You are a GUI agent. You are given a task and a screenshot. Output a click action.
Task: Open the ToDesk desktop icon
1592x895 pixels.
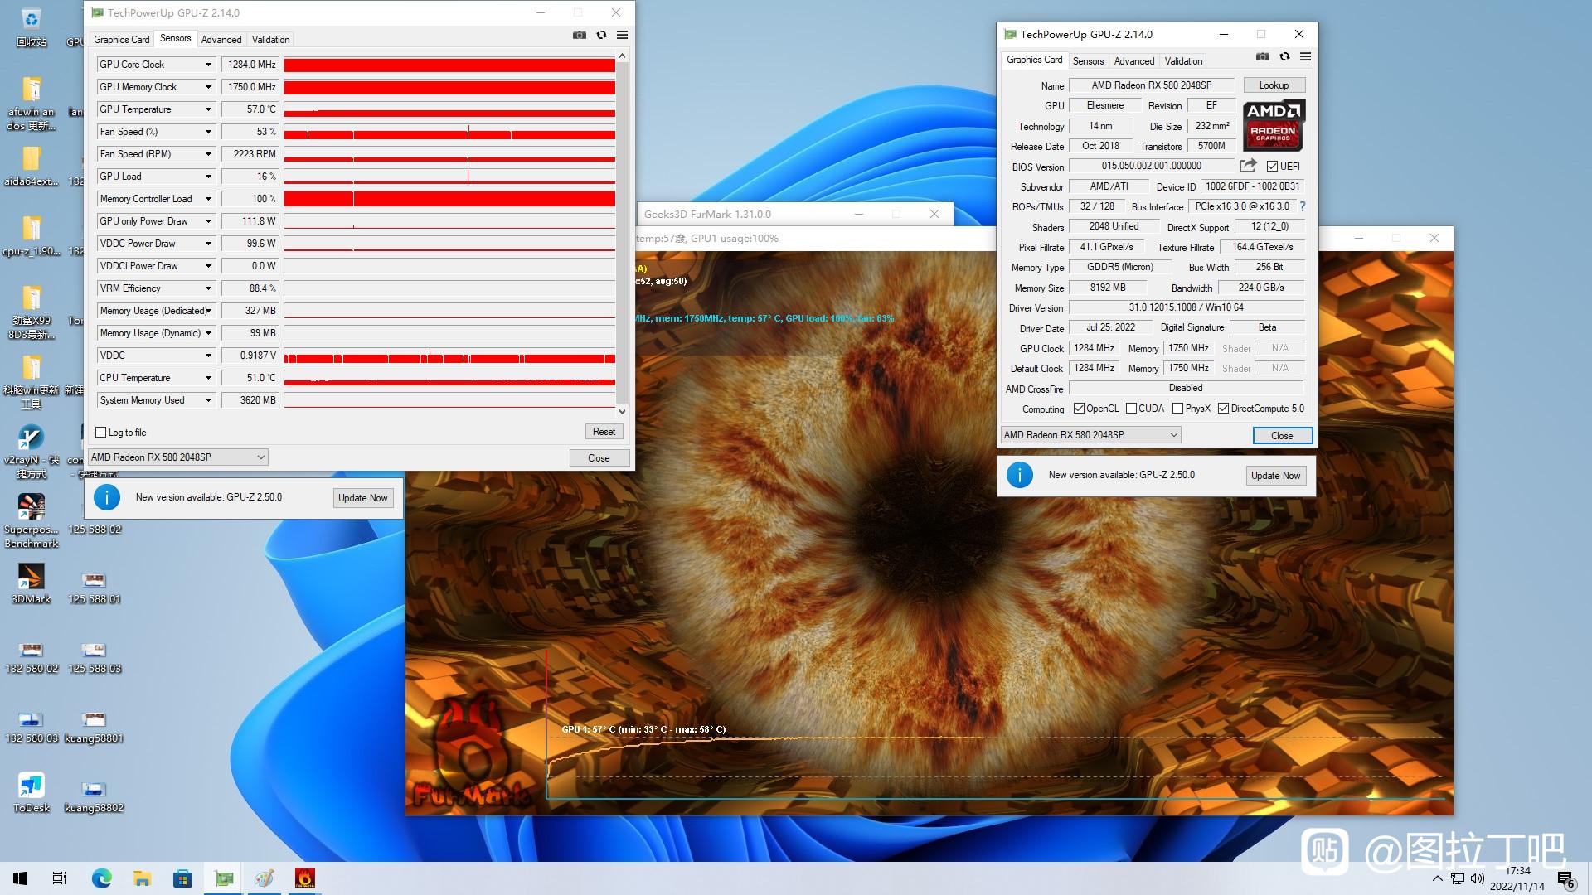(x=32, y=792)
